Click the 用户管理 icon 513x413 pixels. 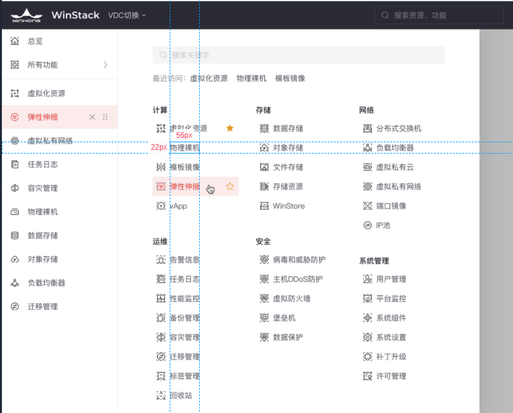[x=368, y=279]
